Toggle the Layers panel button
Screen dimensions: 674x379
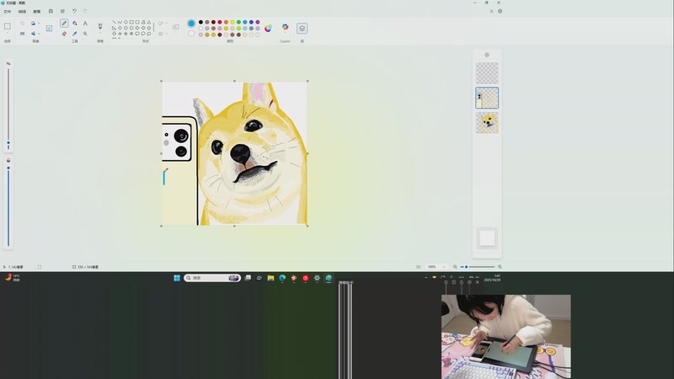point(302,29)
